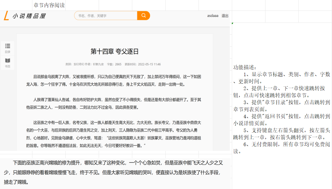Open the 书页 book page icon
Viewport: 332px width, 189px height.
[8, 63]
